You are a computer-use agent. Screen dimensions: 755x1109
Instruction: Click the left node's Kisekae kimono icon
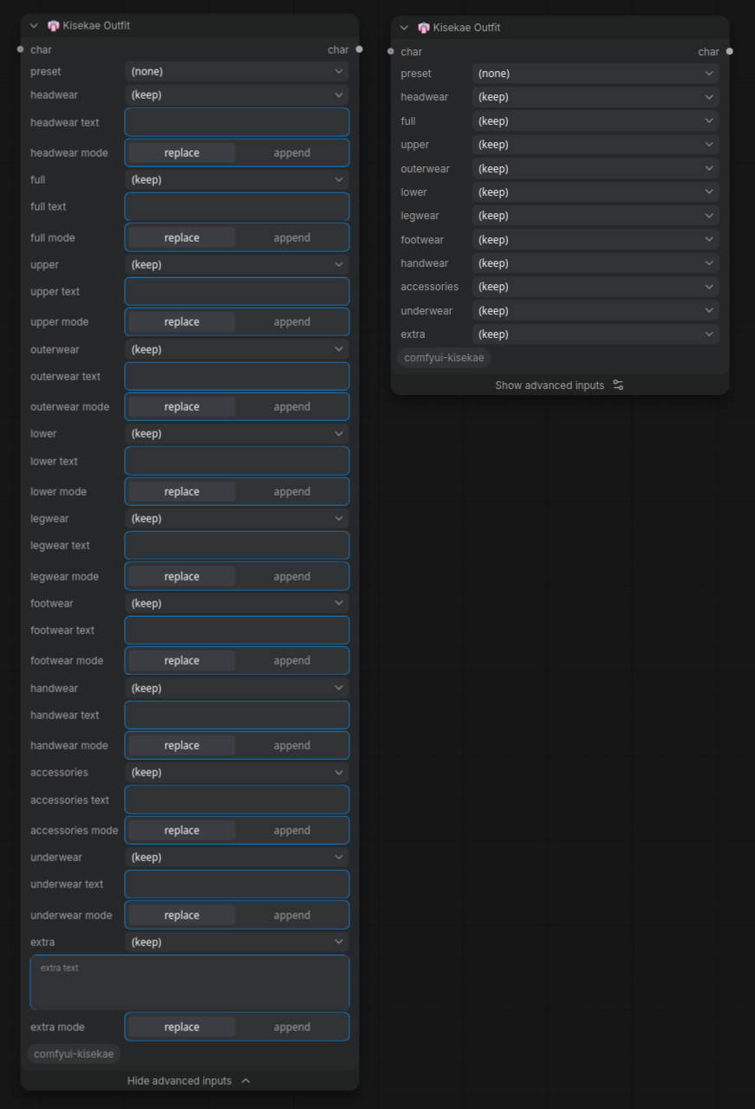tap(53, 26)
